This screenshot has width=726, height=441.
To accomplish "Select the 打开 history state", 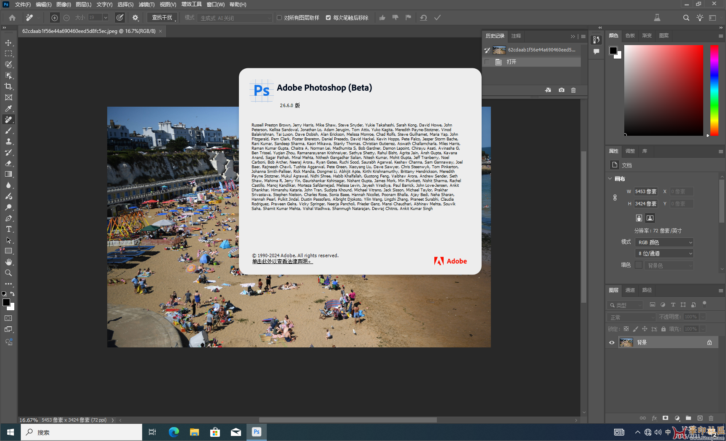I will pyautogui.click(x=532, y=62).
